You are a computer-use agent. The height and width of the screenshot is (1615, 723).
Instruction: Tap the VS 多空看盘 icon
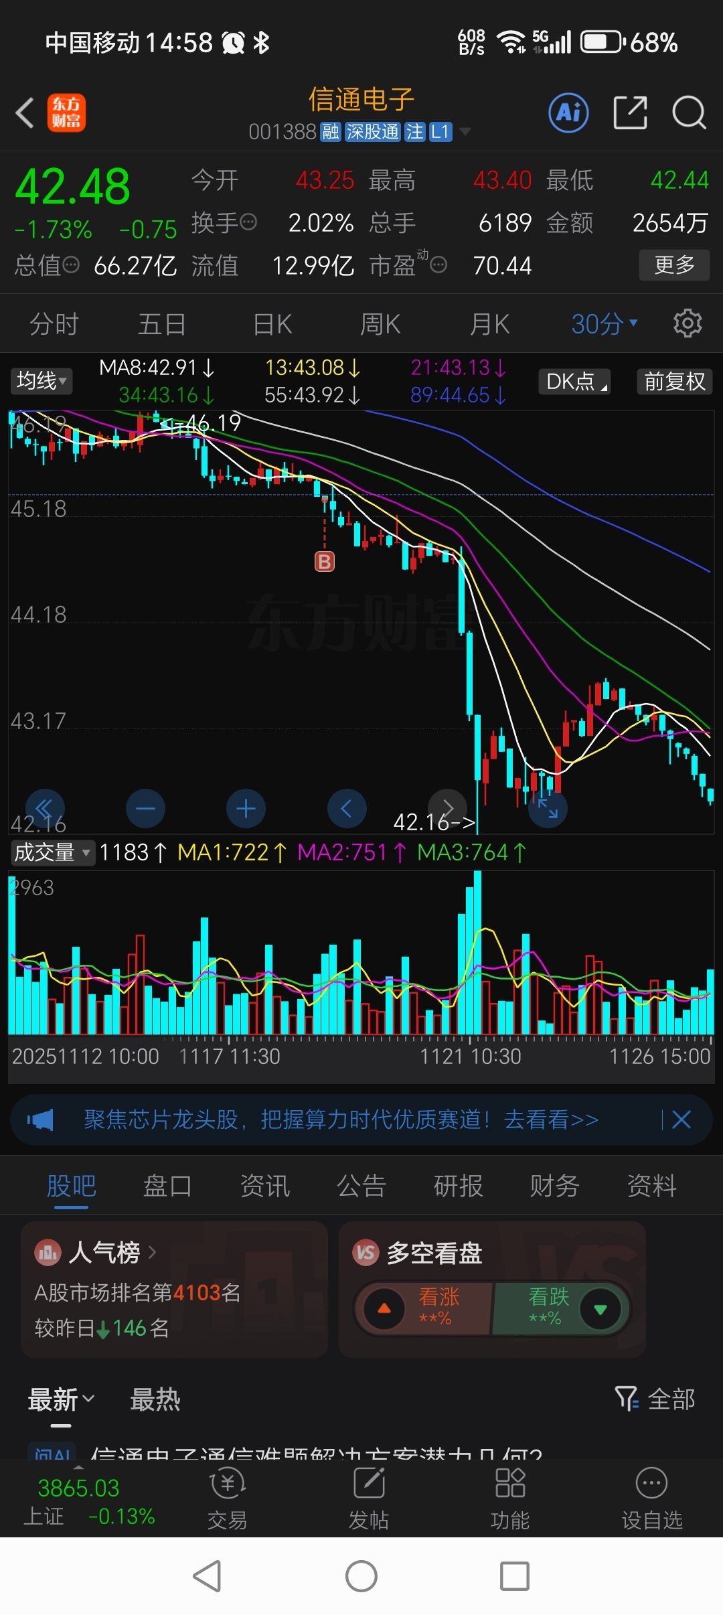(x=366, y=1252)
